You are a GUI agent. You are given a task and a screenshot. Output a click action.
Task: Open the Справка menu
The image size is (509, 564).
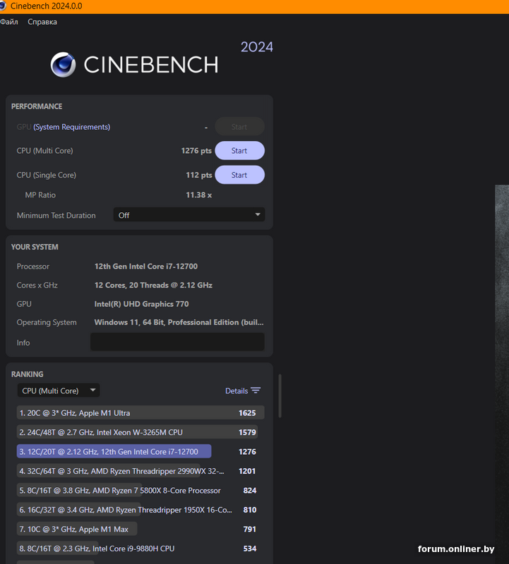pos(42,22)
